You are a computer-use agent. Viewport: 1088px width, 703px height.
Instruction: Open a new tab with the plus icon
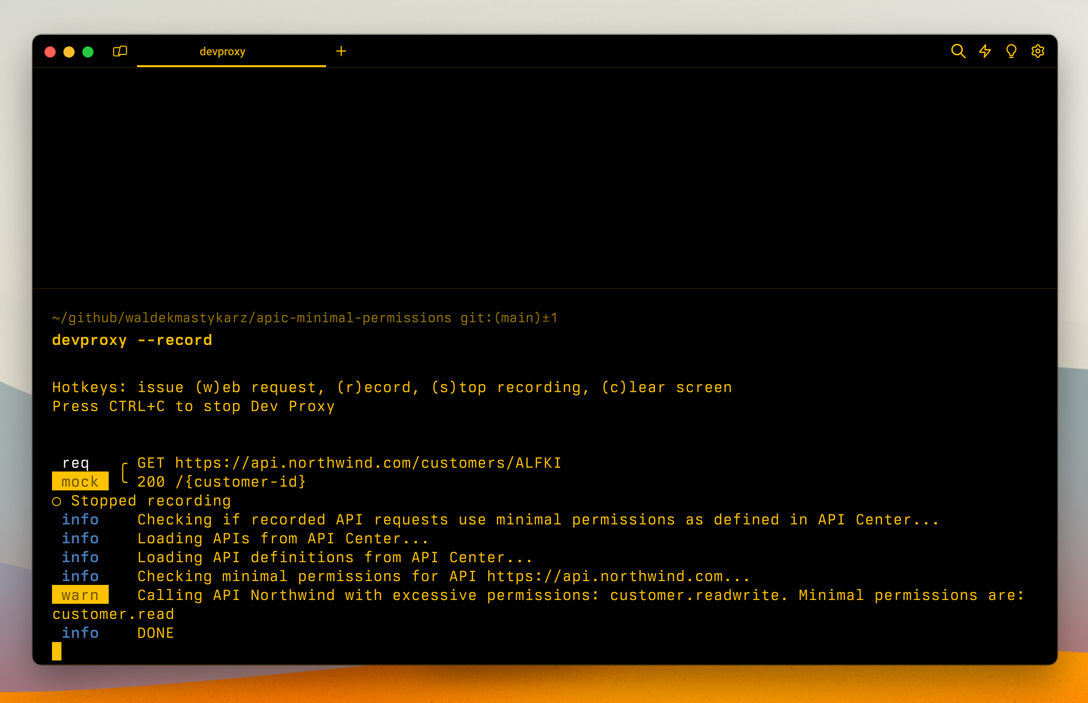(342, 51)
